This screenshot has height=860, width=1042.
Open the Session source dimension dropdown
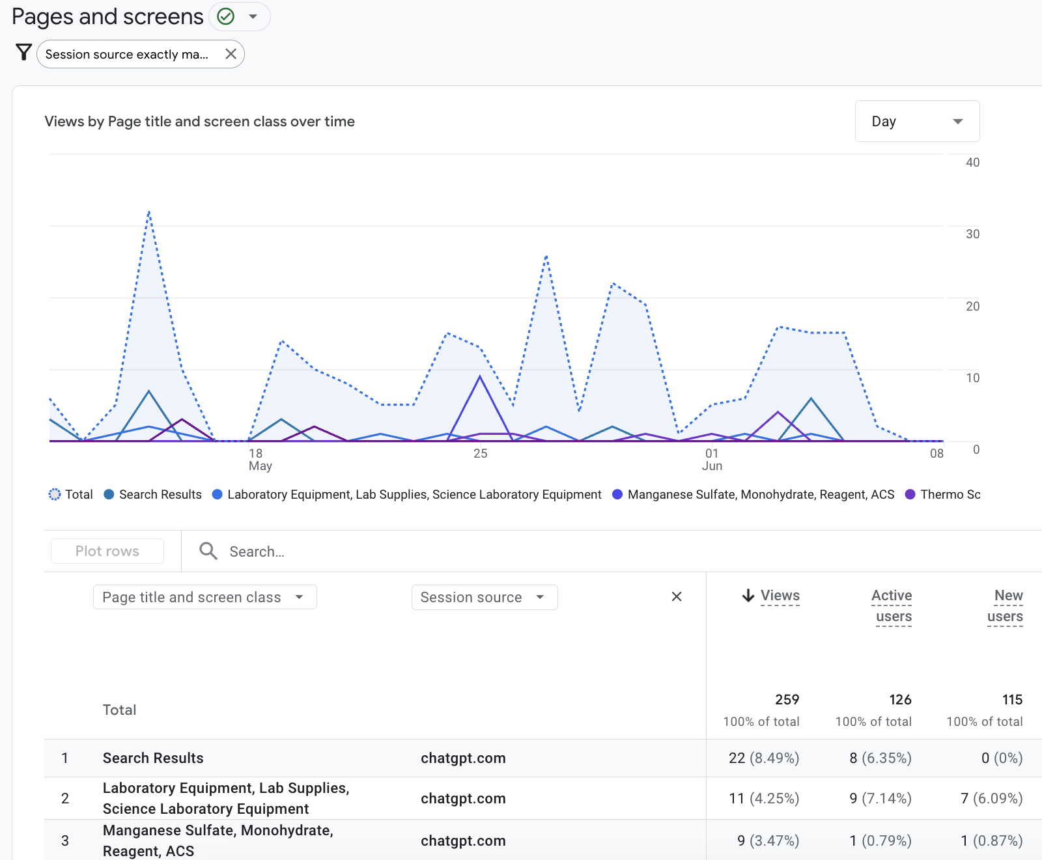pos(484,597)
